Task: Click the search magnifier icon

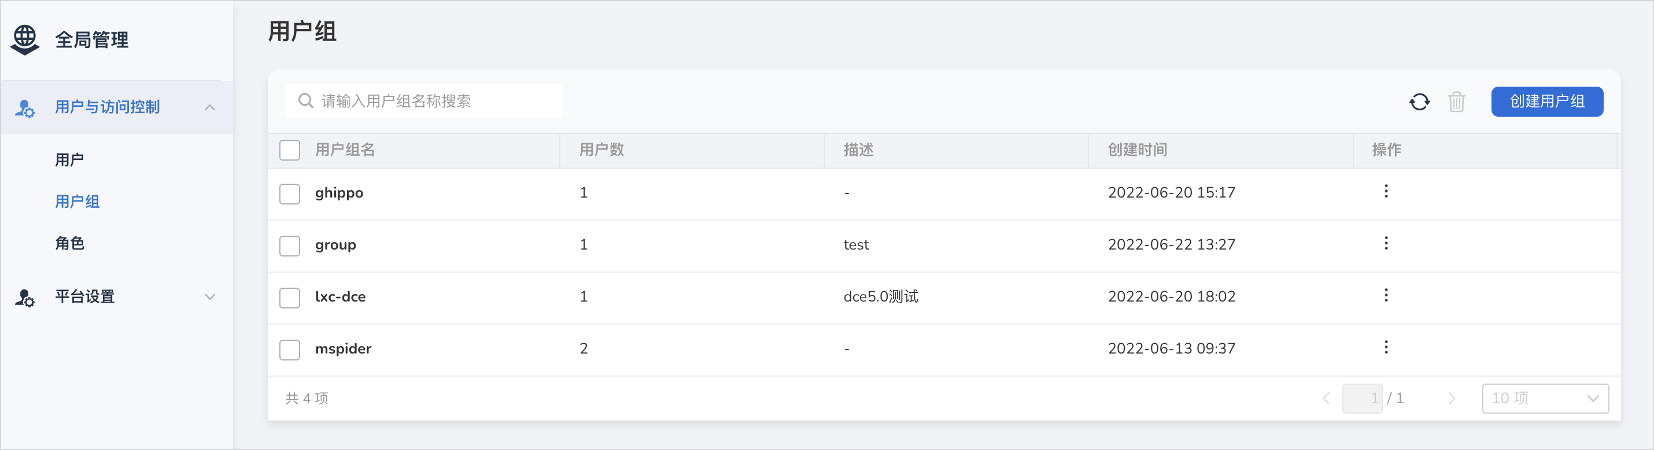Action: [305, 101]
